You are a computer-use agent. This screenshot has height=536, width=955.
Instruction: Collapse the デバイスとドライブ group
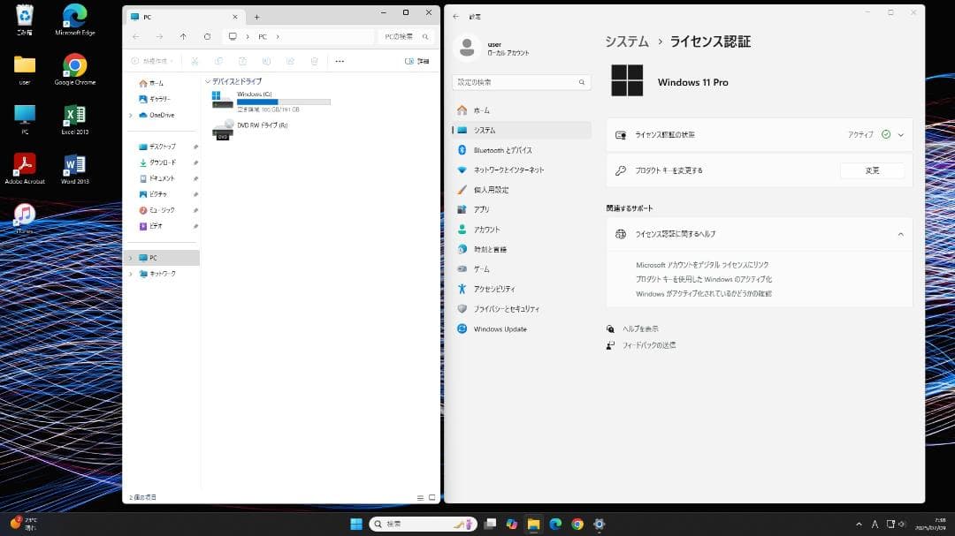pos(210,80)
